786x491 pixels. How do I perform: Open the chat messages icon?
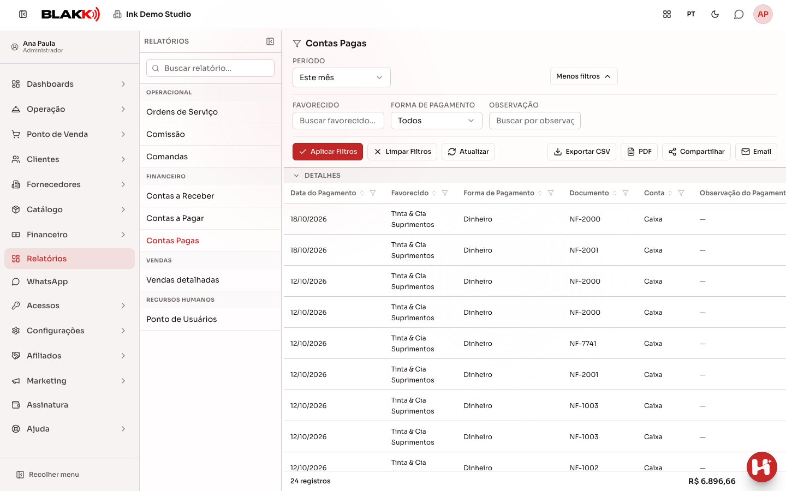click(x=739, y=14)
